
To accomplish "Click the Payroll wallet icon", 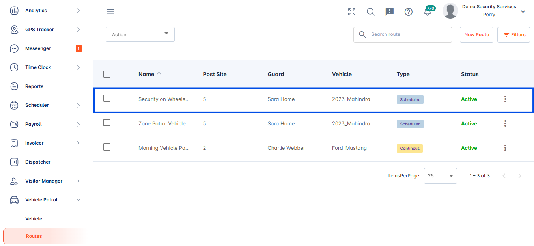I will tap(14, 124).
